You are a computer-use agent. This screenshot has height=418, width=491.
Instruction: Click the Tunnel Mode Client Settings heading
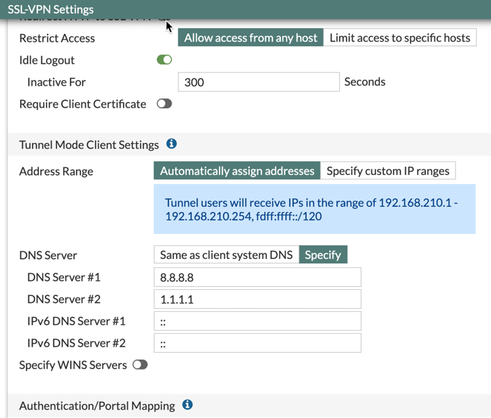pos(89,145)
